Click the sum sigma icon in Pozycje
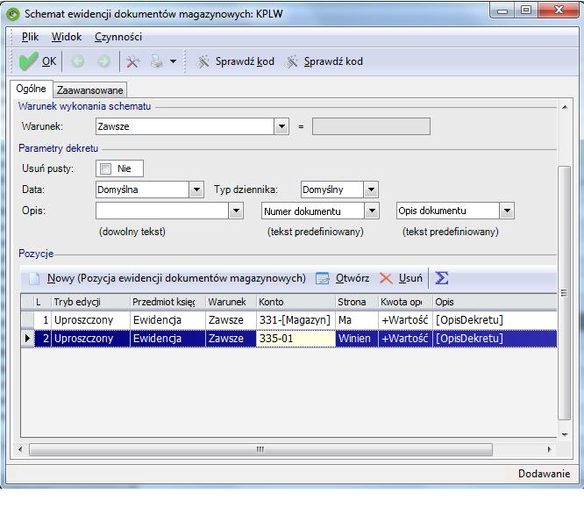 pos(442,278)
